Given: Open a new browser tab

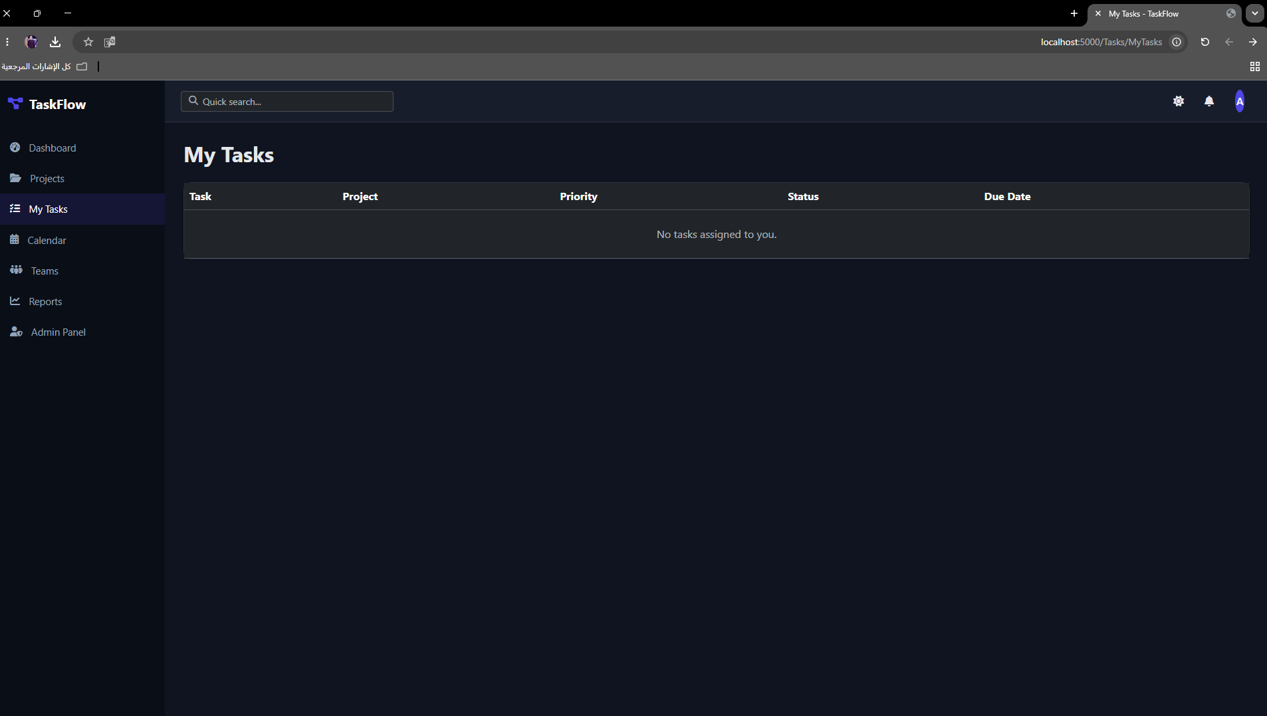Looking at the screenshot, I should (1074, 13).
